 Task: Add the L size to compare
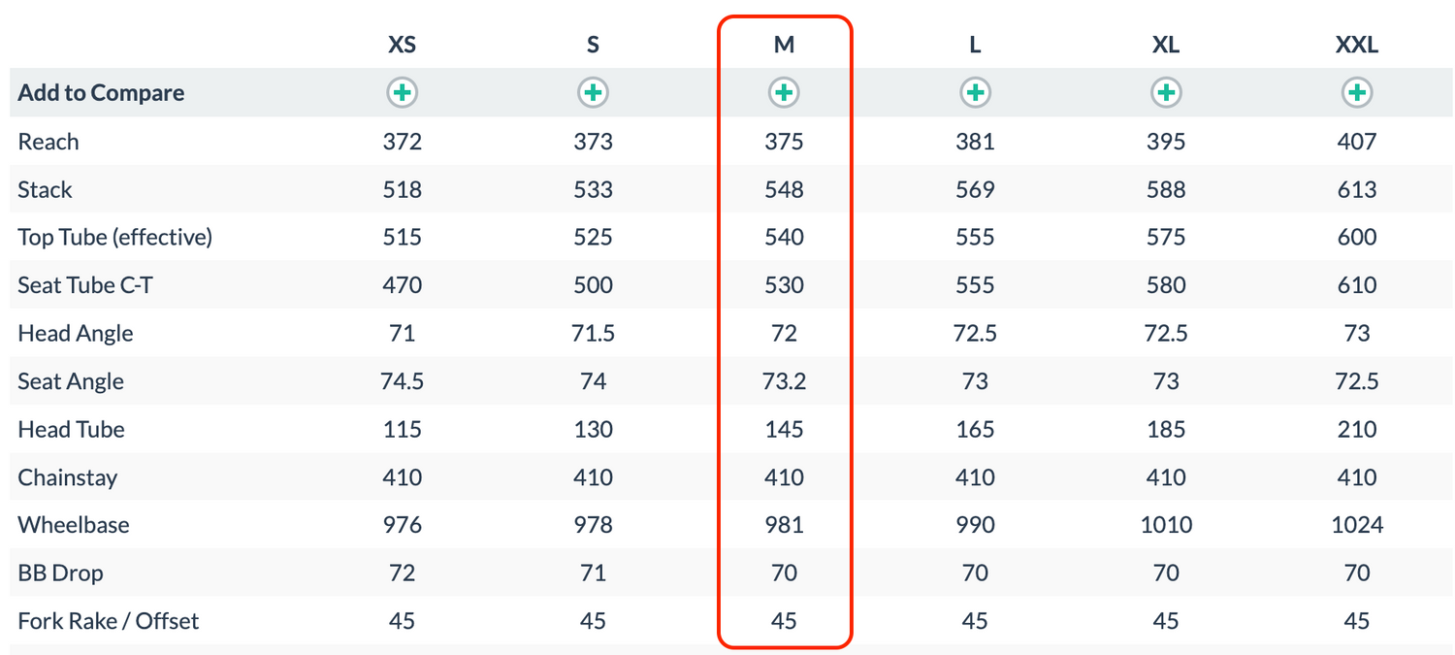point(975,93)
